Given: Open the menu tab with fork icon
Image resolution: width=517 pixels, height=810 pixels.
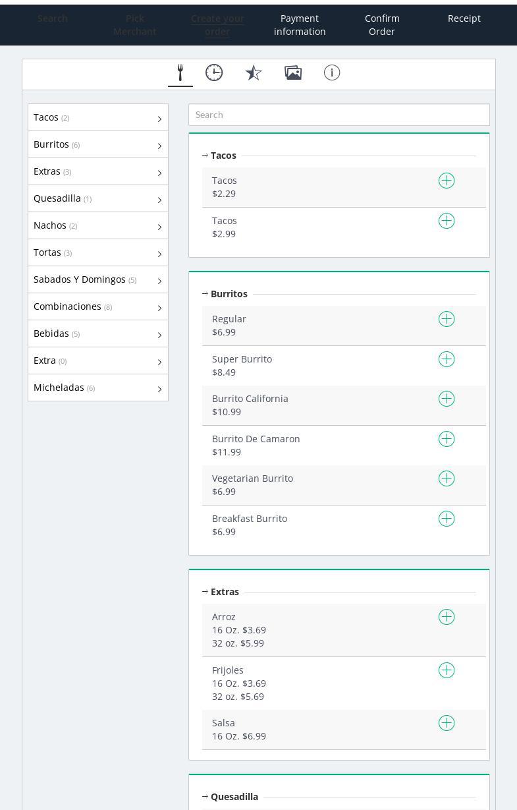Looking at the screenshot, I should (180, 72).
